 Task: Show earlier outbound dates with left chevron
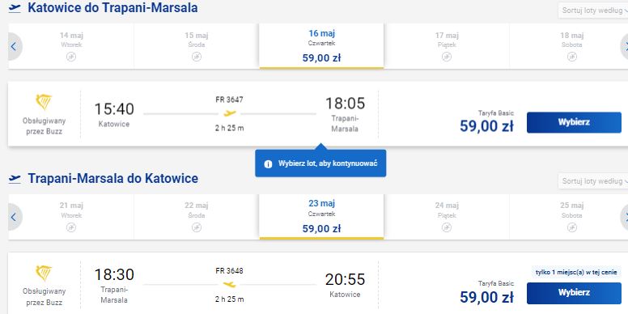click(14, 46)
